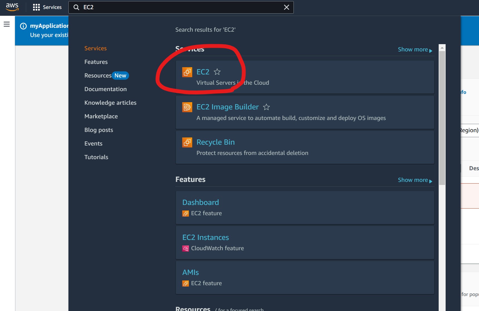479x311 pixels.
Task: Open the Dashboard EC2 feature
Action: (x=201, y=202)
